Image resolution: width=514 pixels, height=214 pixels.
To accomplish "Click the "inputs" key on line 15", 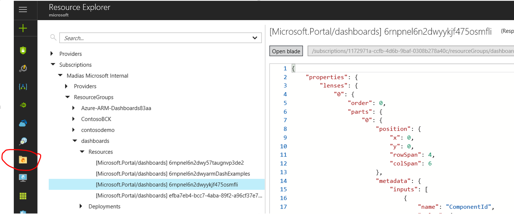I will coord(404,189).
